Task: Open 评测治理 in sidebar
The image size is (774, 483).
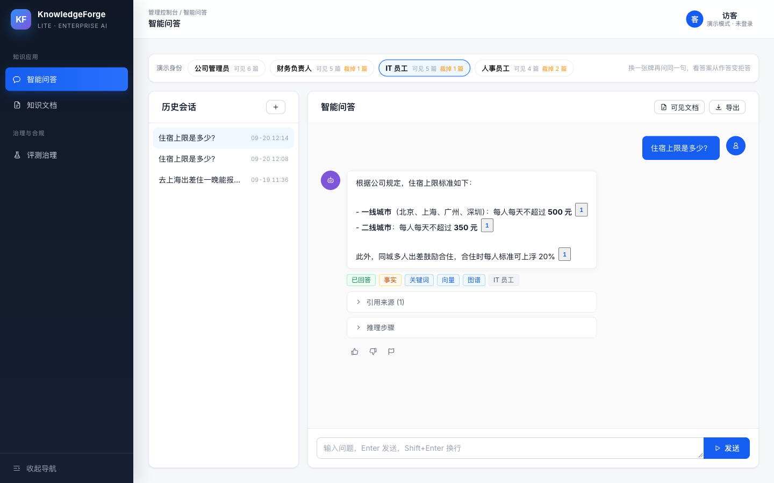Action: (67, 155)
